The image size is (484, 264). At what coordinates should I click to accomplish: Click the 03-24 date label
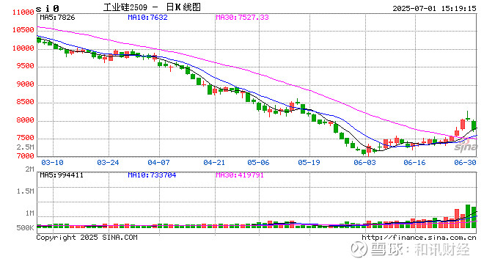click(108, 163)
